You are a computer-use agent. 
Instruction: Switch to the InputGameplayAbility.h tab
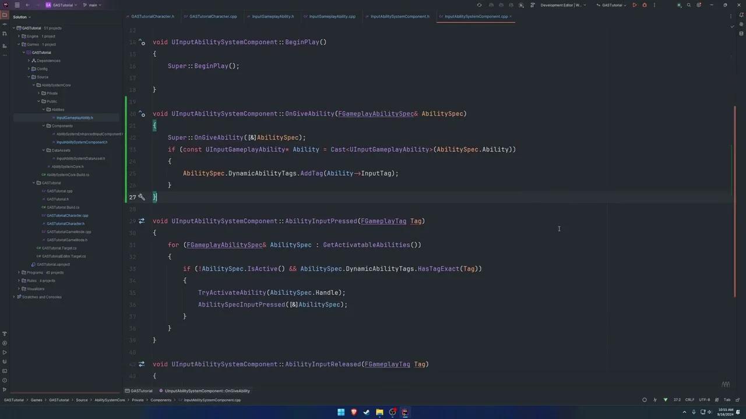[x=272, y=16]
